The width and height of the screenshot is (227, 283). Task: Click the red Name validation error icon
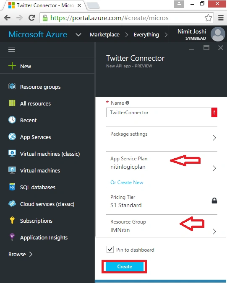tap(214, 113)
